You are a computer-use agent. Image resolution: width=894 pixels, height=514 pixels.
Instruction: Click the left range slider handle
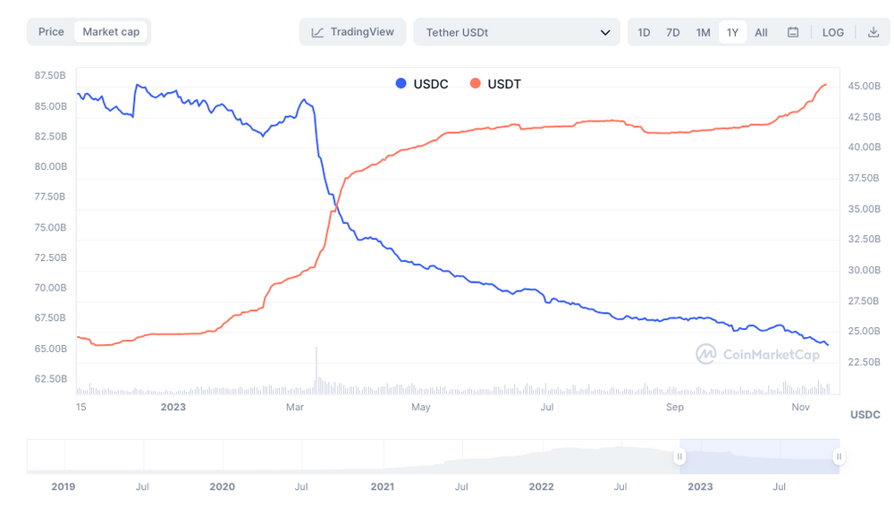tap(679, 457)
